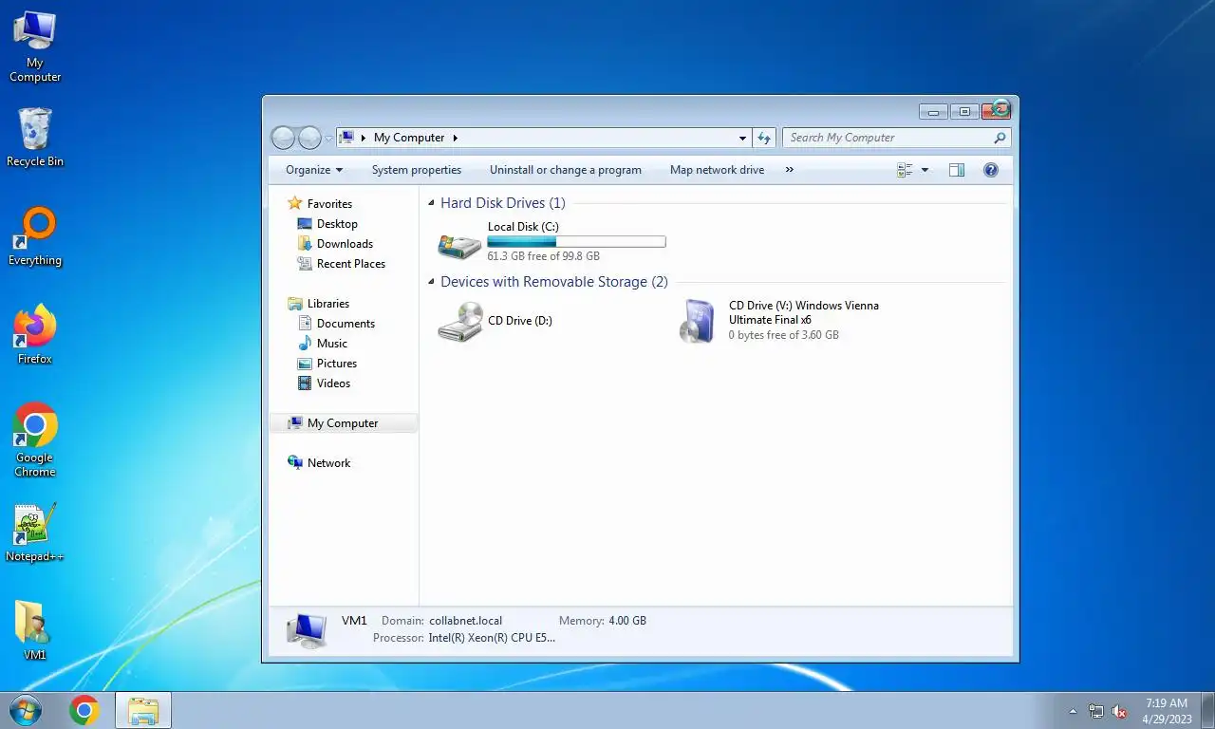Click the Local Disk (C:) usage bar
The image size is (1215, 729).
click(x=576, y=242)
